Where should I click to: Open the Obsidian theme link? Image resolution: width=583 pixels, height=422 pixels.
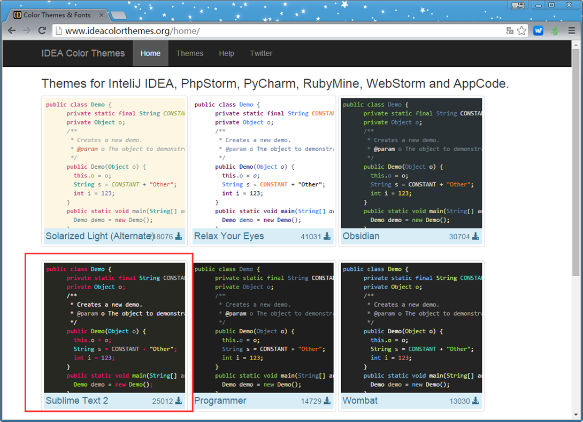click(360, 236)
